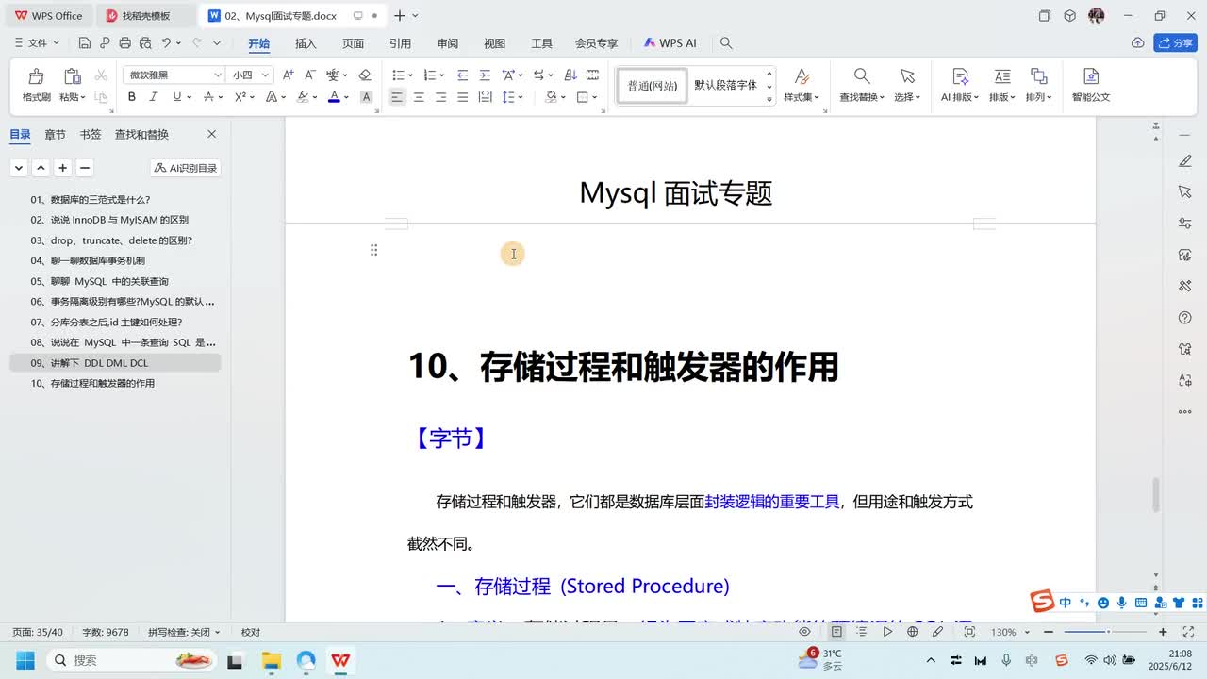Open WPS Office taskbar icon

(x=340, y=660)
